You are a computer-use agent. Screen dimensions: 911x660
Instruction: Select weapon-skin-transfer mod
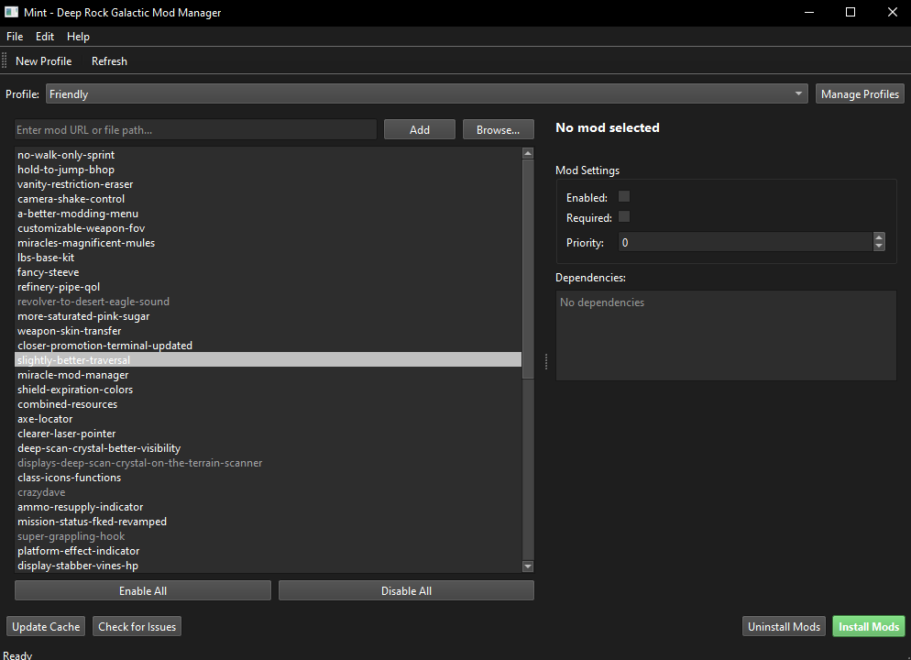268,331
